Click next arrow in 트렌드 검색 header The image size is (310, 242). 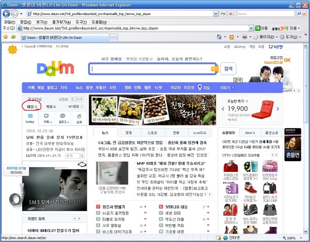(x=79, y=218)
